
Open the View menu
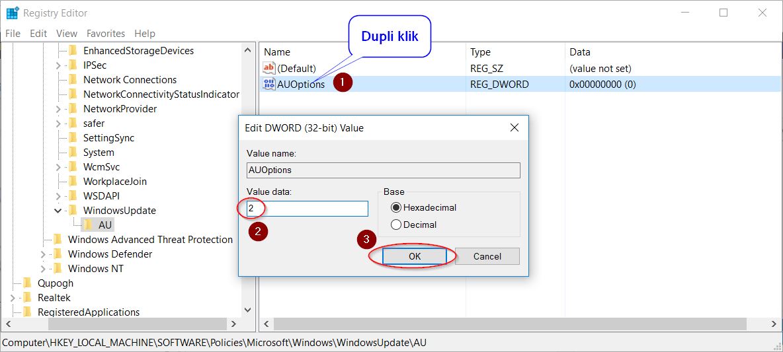click(67, 34)
